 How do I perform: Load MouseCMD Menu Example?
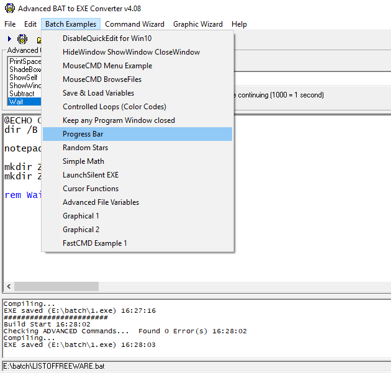(x=137, y=66)
